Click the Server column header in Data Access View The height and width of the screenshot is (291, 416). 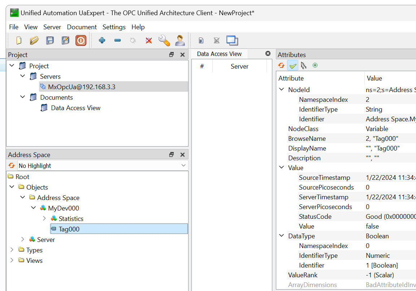tap(239, 66)
